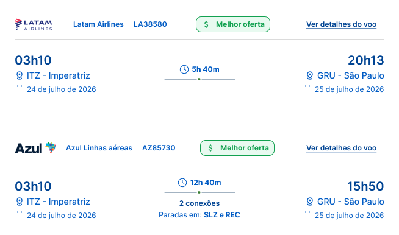
Task: Open Ver detalhes do voo for LATAM flight
Action: coord(341,24)
